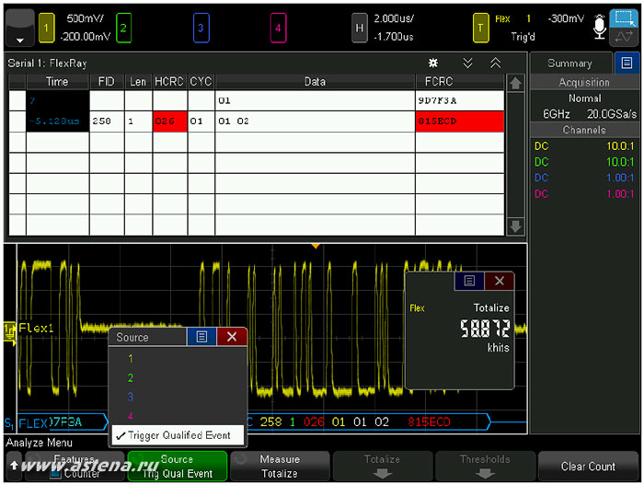Screen dimensions: 644x485
Task: Click the 2.000us/ timebase value
Action: (394, 18)
